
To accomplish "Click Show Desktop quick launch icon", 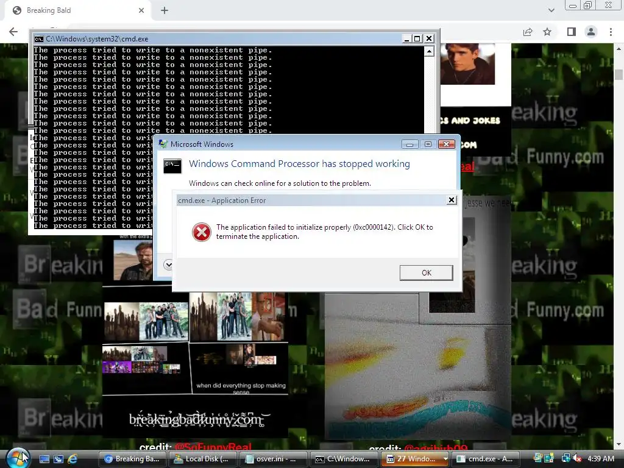I will coord(44,459).
